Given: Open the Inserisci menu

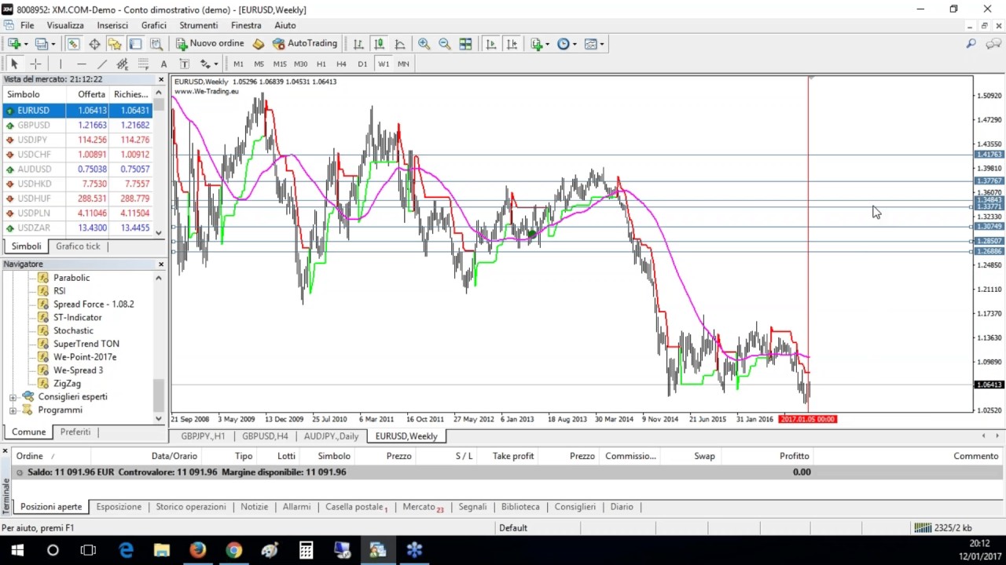Looking at the screenshot, I should click(112, 25).
